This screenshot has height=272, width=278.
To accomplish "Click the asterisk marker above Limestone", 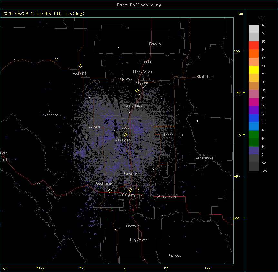I will click(49, 112).
